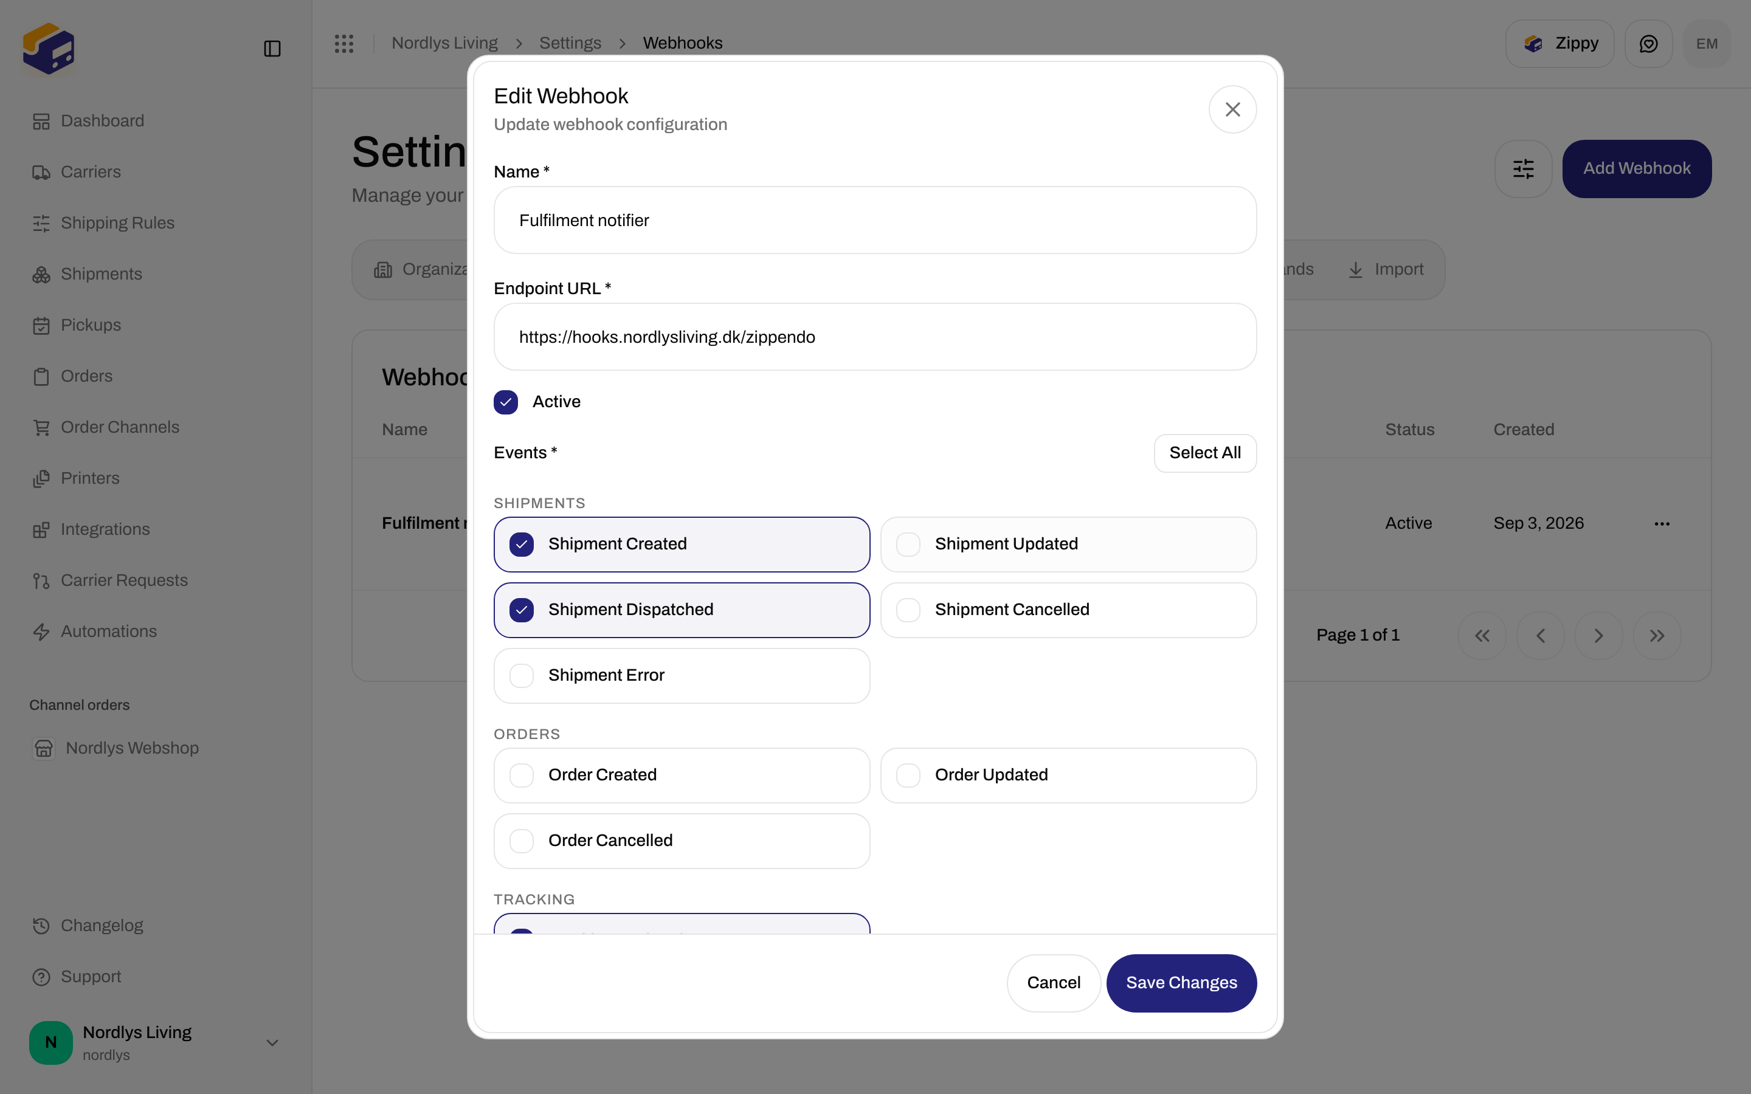This screenshot has height=1094, width=1751.
Task: Open Nordlys Living breadcrumb
Action: [x=444, y=43]
